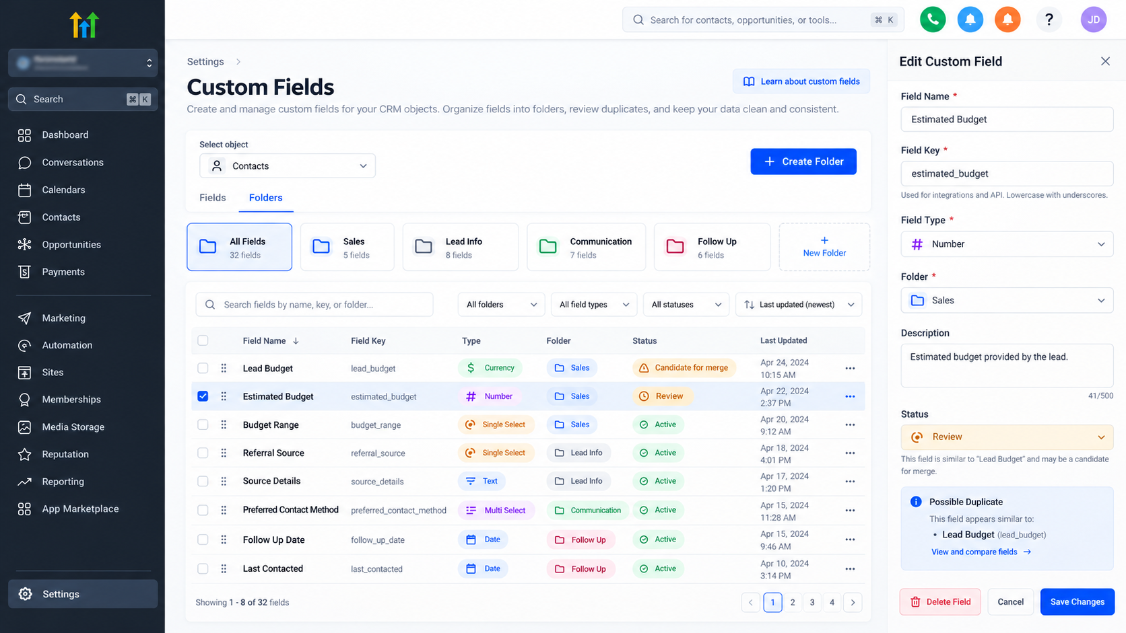Click the next page arrow

(853, 603)
